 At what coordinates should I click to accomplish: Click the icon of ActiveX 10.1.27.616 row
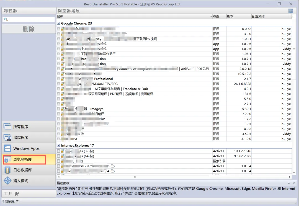[x=63, y=151]
